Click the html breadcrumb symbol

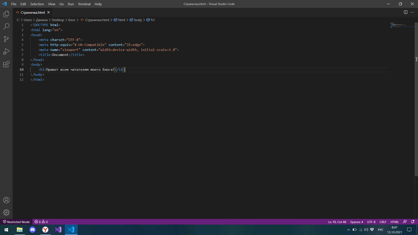pos(119,20)
